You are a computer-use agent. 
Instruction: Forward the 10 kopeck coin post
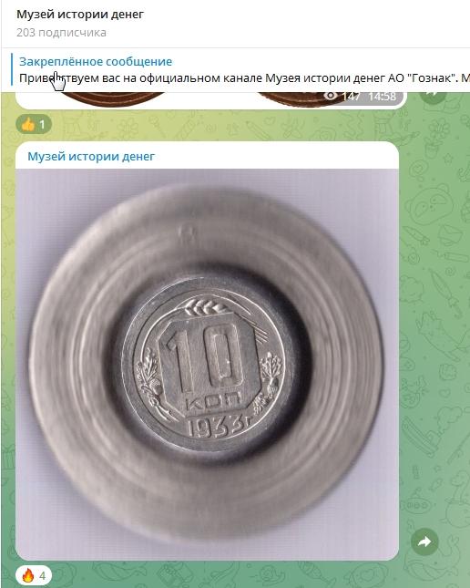click(424, 542)
